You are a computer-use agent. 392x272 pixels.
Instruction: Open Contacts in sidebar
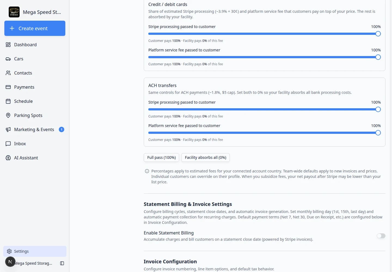pos(35,73)
